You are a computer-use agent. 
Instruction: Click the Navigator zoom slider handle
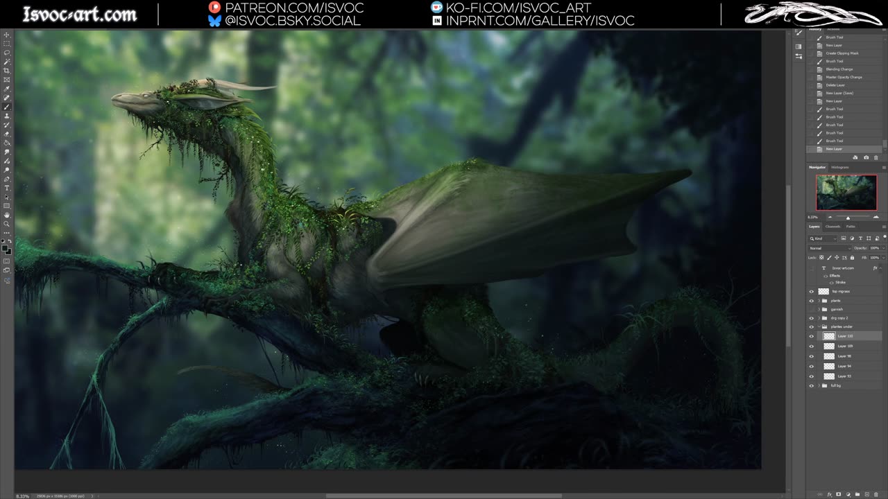(x=848, y=218)
